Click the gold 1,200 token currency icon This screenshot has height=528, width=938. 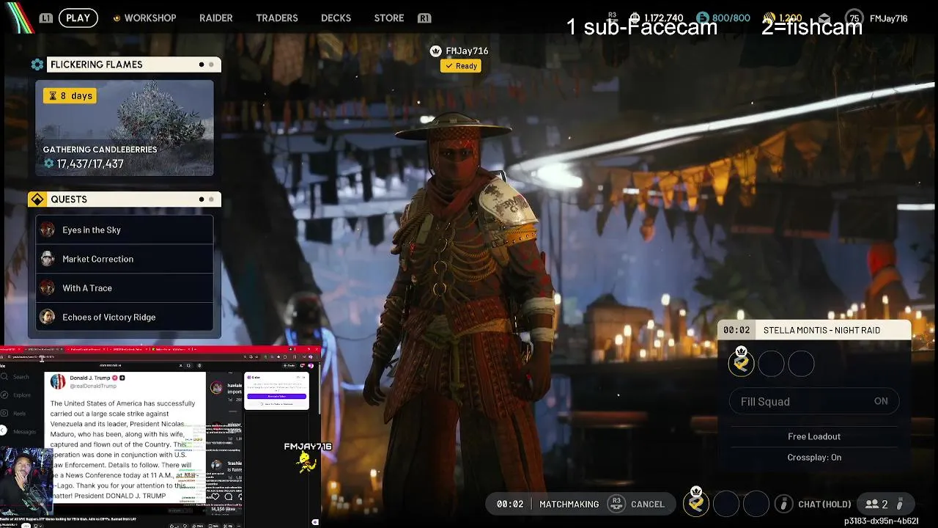tap(769, 18)
